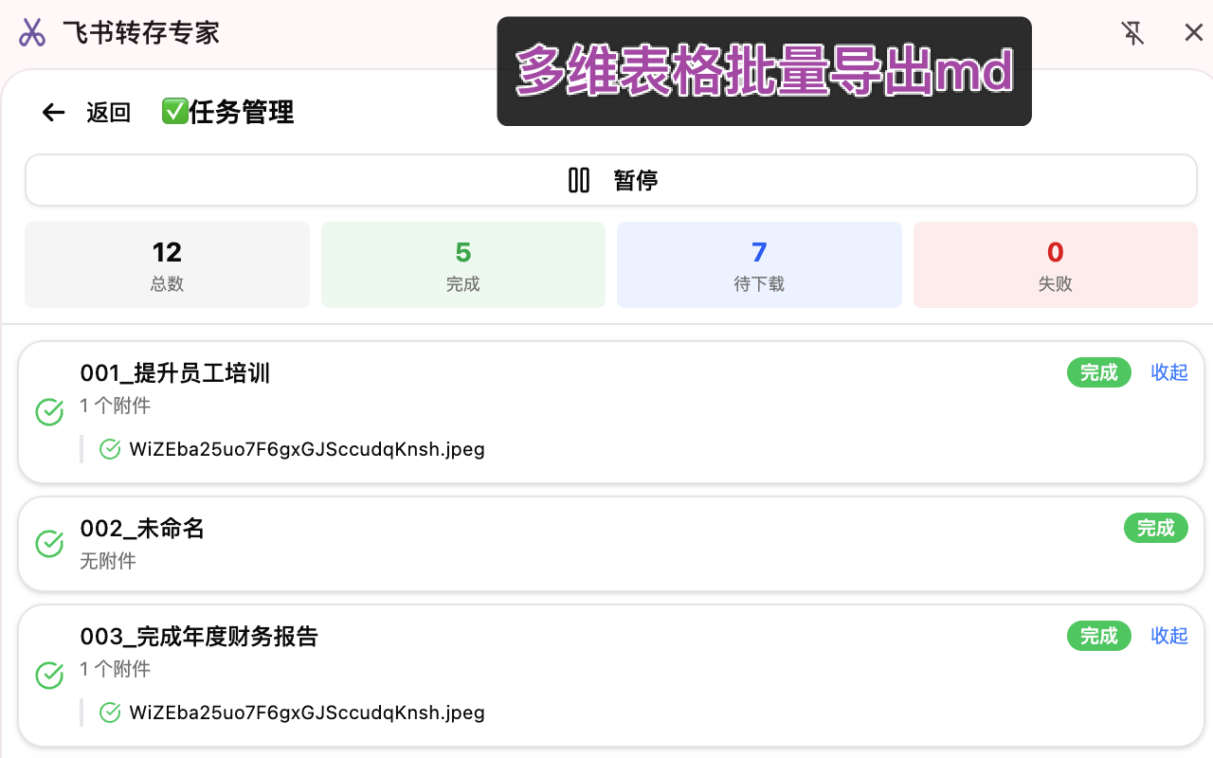Collapse task 001 using its 收起 link
Image resolution: width=1213 pixels, height=758 pixels.
[1168, 372]
